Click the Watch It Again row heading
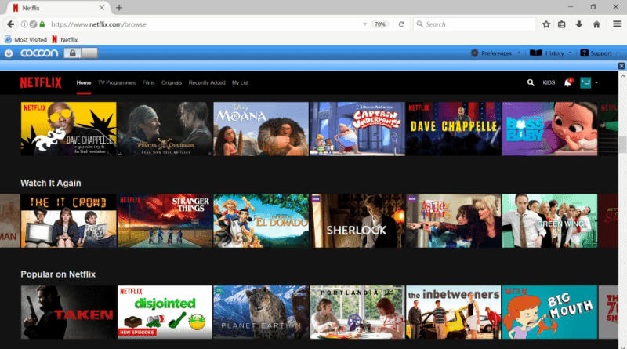This screenshot has width=627, height=349. (51, 184)
